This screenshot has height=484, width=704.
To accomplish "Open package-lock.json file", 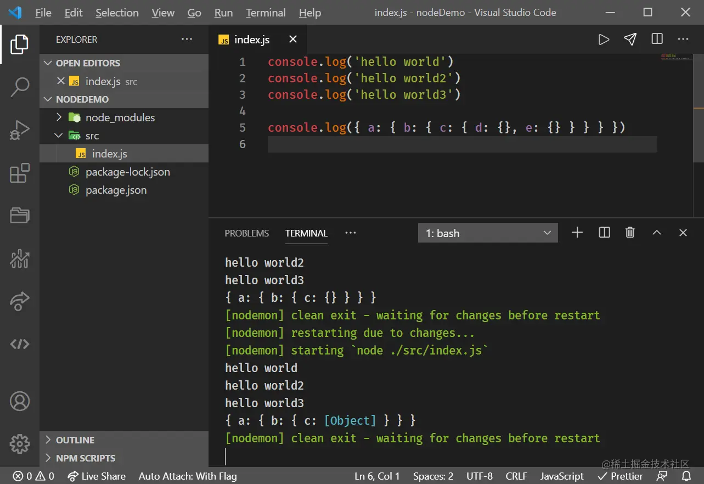I will (124, 172).
